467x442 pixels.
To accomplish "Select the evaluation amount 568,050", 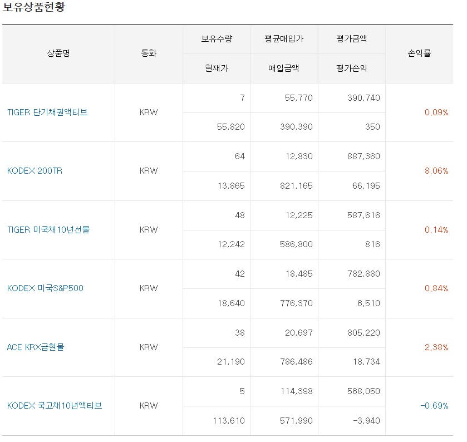I will (x=363, y=391).
